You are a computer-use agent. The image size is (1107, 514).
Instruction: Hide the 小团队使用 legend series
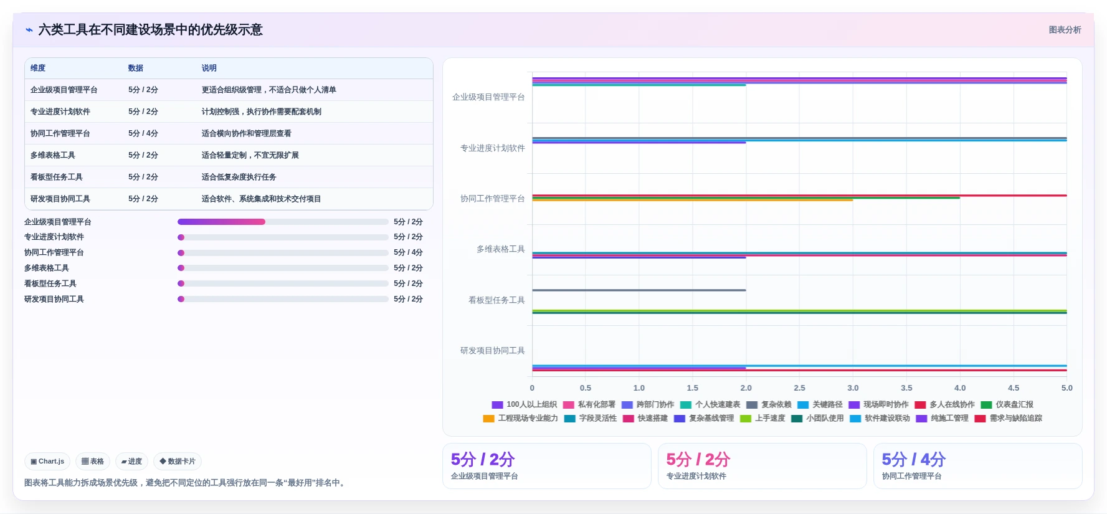[x=817, y=419]
